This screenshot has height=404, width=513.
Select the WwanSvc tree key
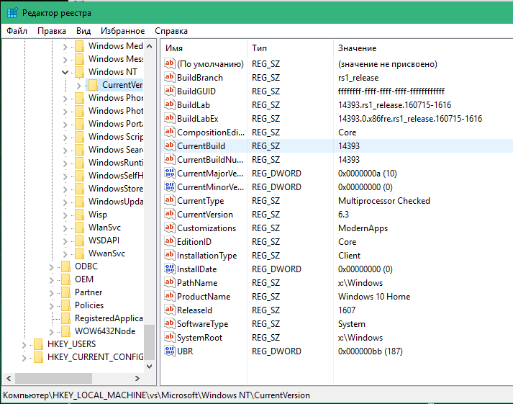[x=106, y=253]
